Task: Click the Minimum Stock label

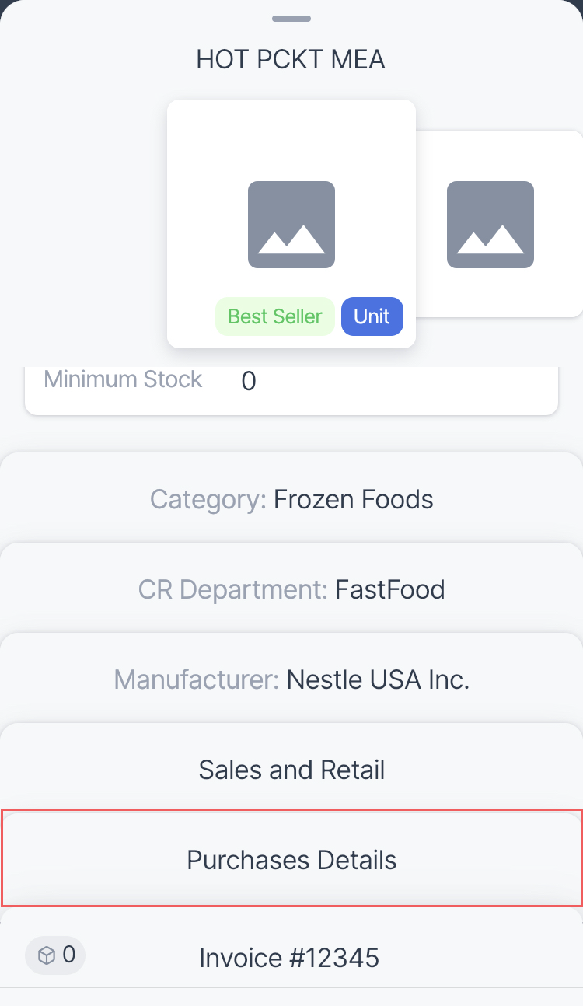Action: pos(123,379)
